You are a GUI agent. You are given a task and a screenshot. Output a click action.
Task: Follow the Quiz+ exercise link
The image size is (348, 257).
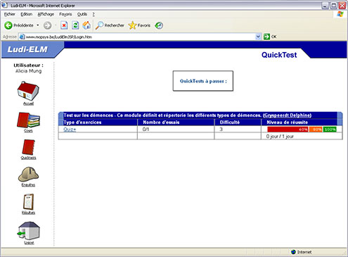click(70, 130)
